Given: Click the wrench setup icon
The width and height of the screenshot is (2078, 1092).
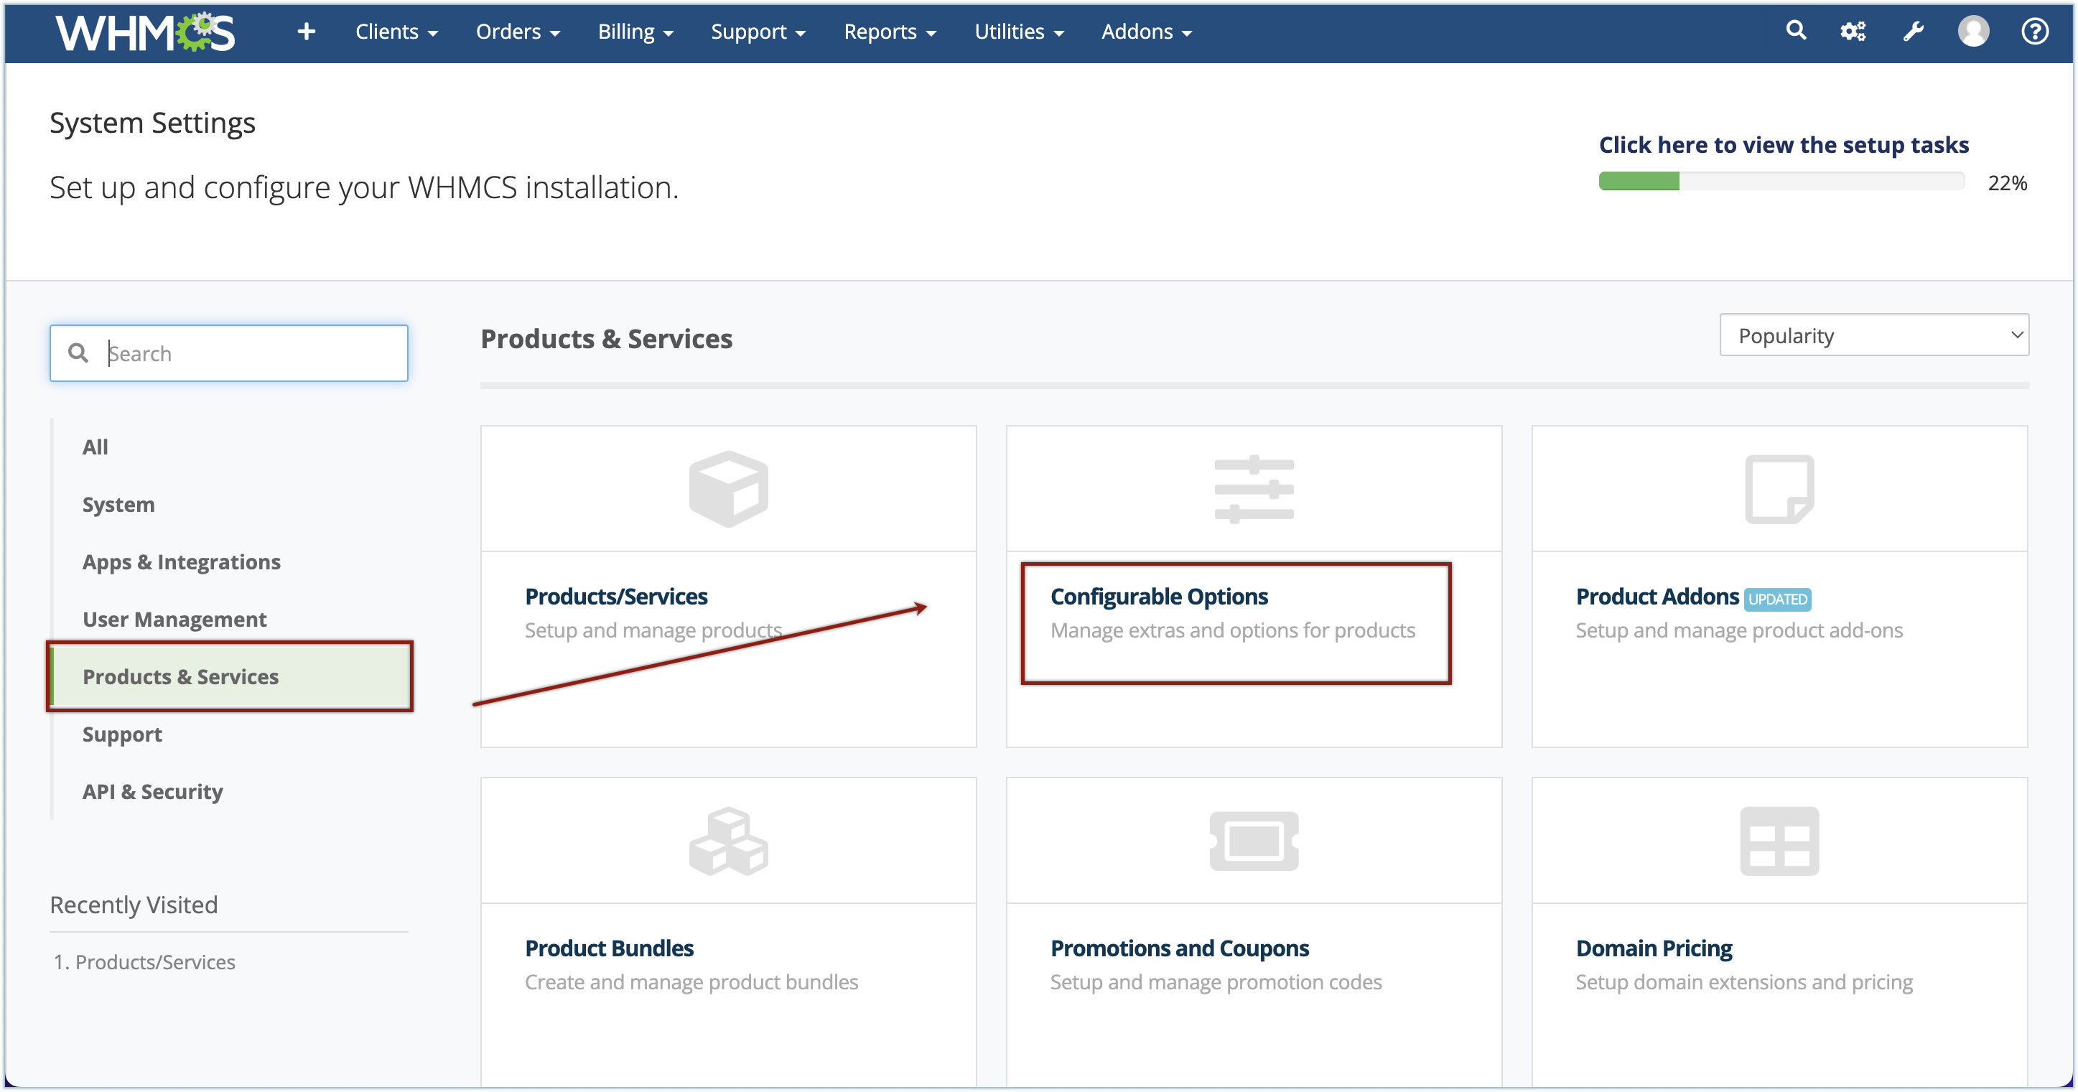Looking at the screenshot, I should pyautogui.click(x=1914, y=32).
